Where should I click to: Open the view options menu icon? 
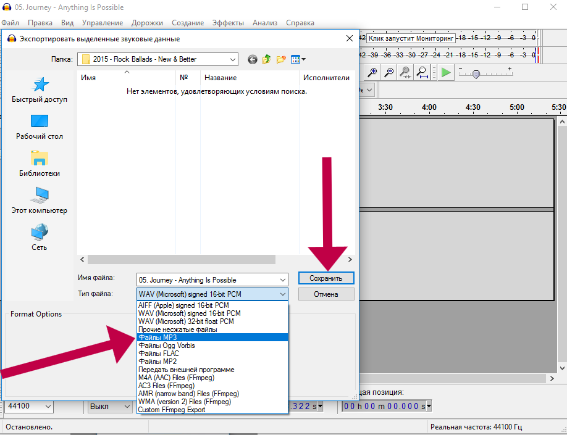[x=298, y=59]
